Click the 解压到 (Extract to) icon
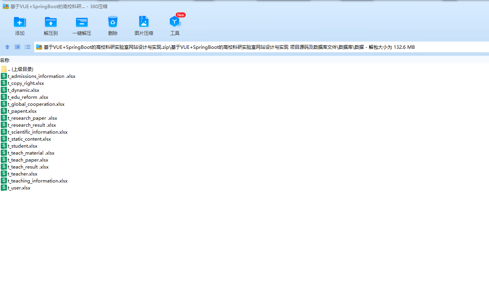The image size is (489, 303). coord(51,22)
